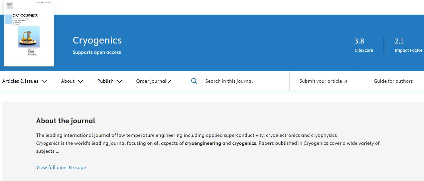The height and width of the screenshot is (181, 424).
Task: Select the Publish menu label
Action: tap(105, 81)
